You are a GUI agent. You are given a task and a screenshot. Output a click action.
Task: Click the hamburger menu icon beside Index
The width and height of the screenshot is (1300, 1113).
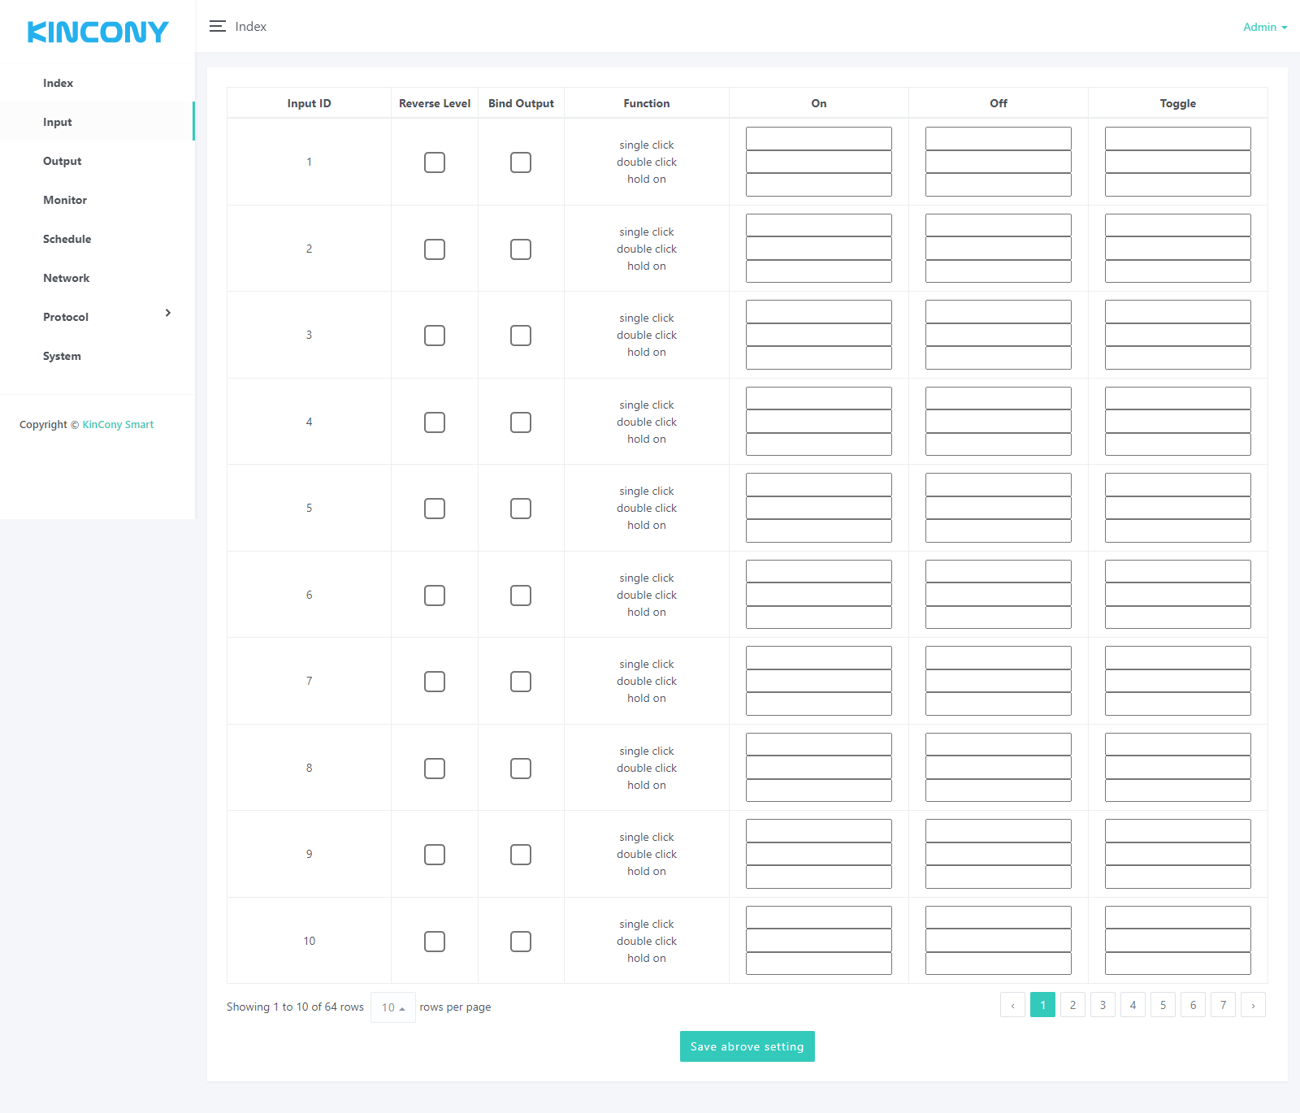pyautogui.click(x=217, y=27)
